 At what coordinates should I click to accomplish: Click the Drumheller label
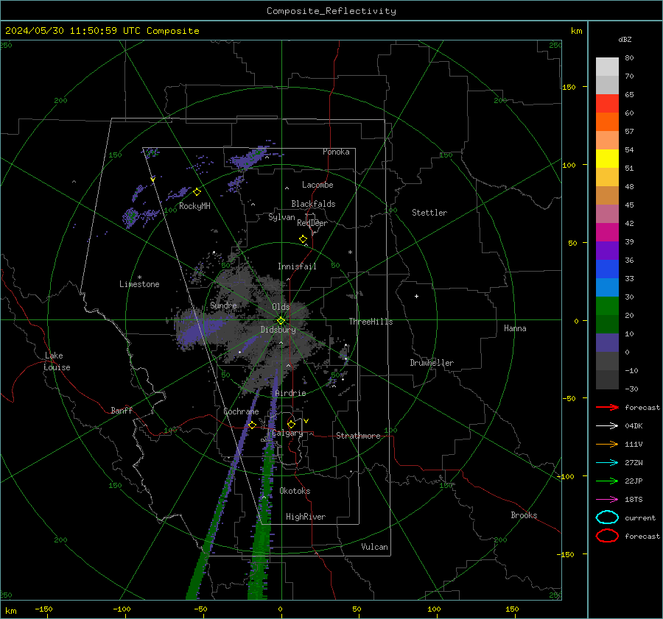pos(432,363)
